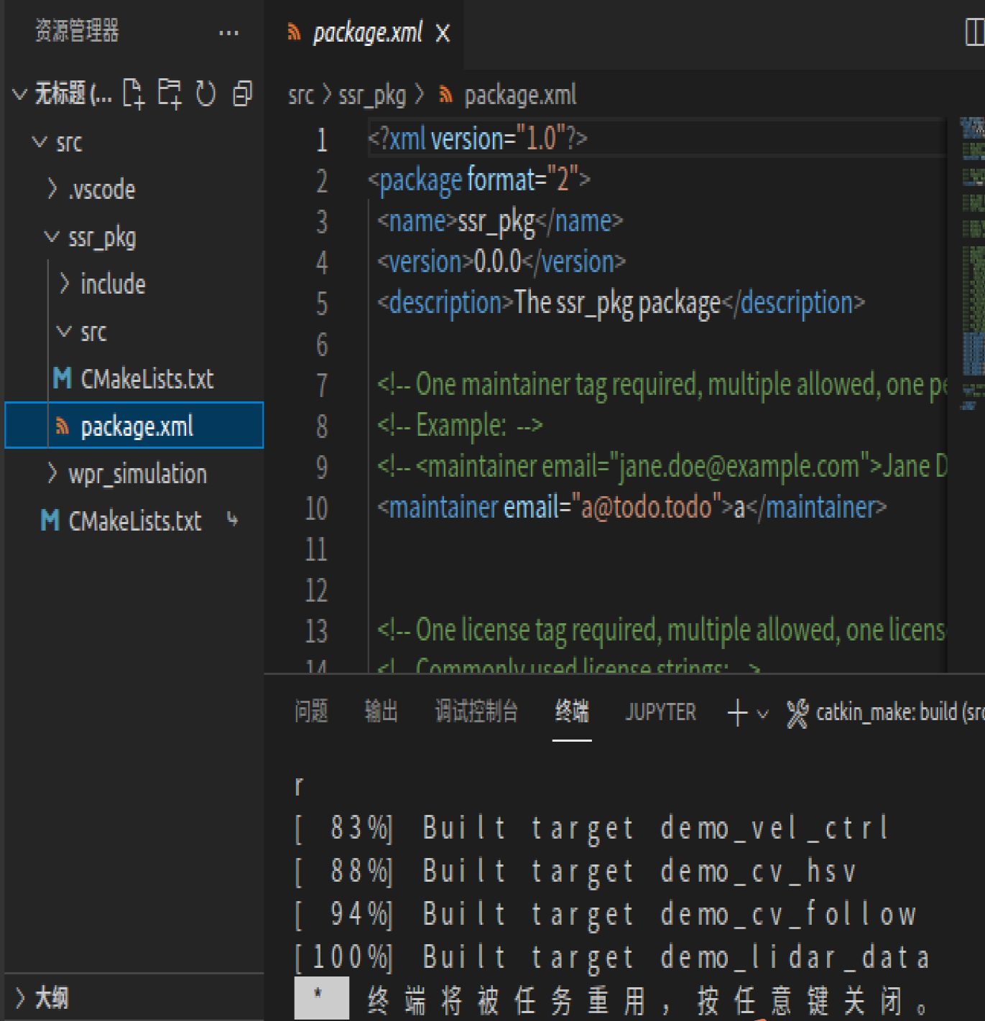Screen dimensions: 985x1021
Task: Click the package format line 2
Action: click(x=479, y=180)
